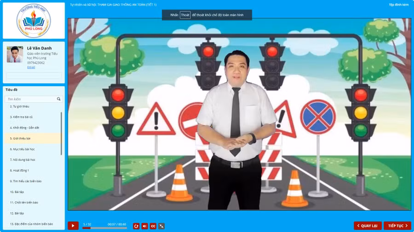Toggle closed captions with CC button

pos(153,226)
